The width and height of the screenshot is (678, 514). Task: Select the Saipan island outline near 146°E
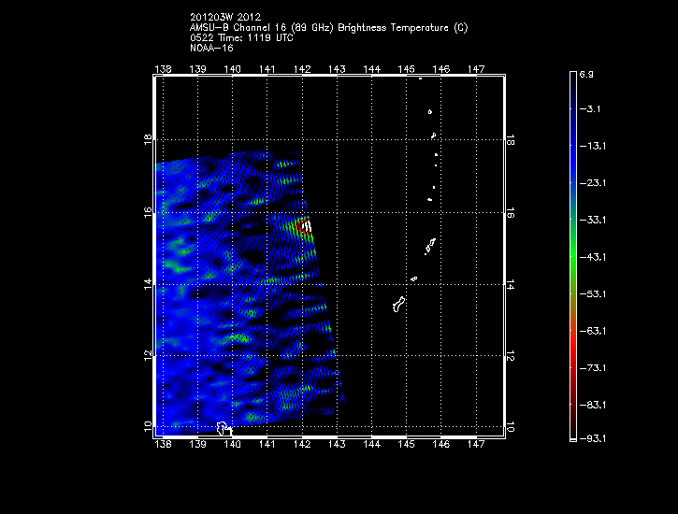[x=430, y=247]
